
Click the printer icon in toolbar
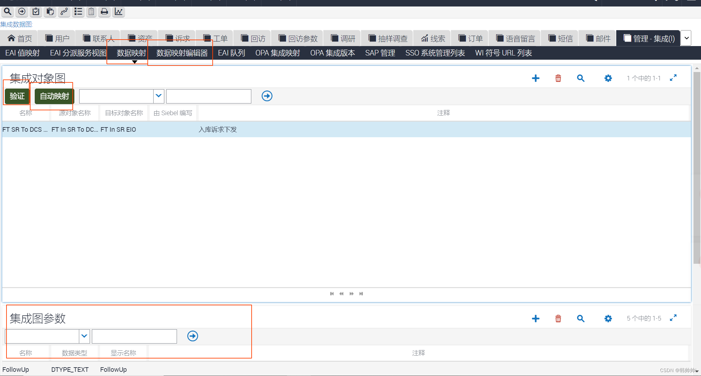pos(104,12)
